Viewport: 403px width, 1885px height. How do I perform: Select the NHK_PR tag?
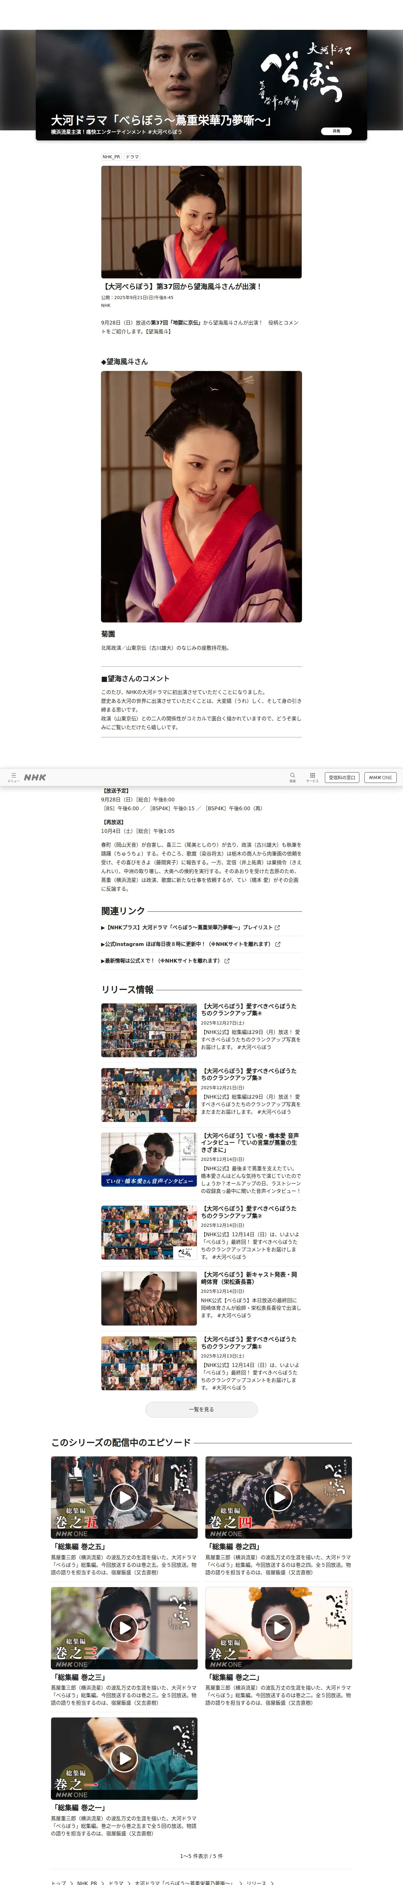click(111, 156)
